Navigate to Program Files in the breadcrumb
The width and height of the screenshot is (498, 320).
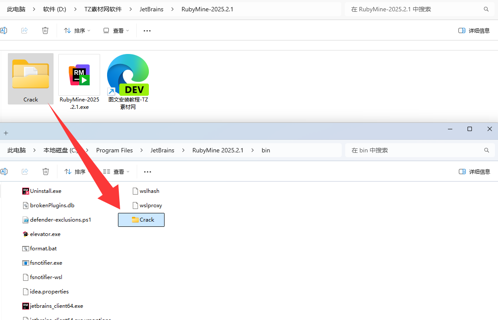coord(114,150)
